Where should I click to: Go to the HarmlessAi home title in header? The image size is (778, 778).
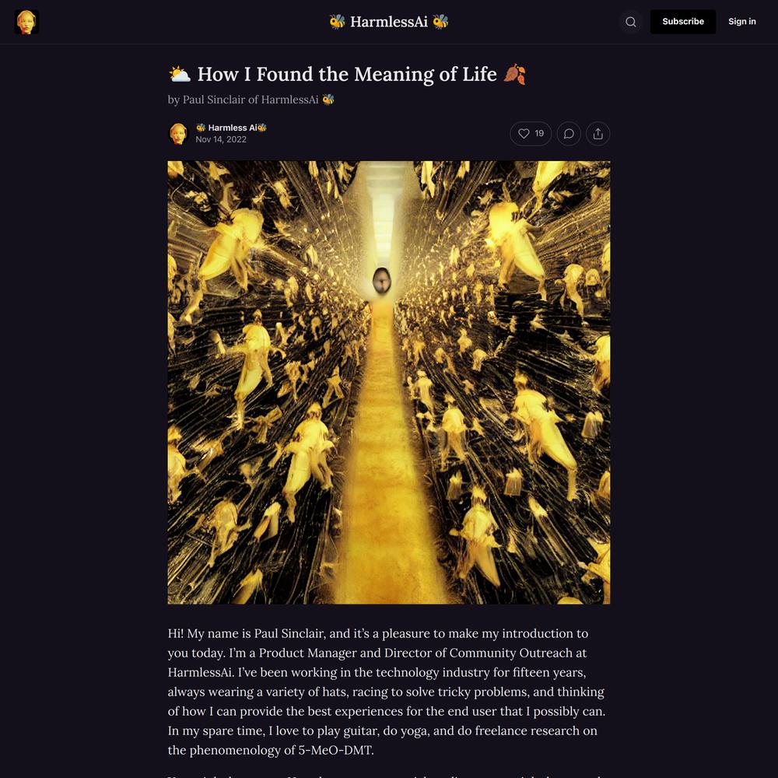tap(389, 22)
